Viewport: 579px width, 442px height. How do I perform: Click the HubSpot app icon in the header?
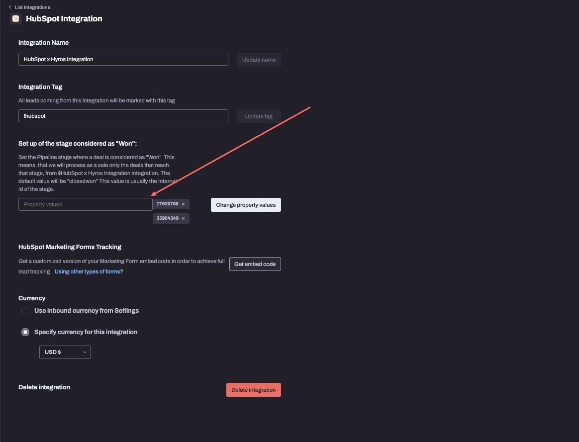(14, 18)
